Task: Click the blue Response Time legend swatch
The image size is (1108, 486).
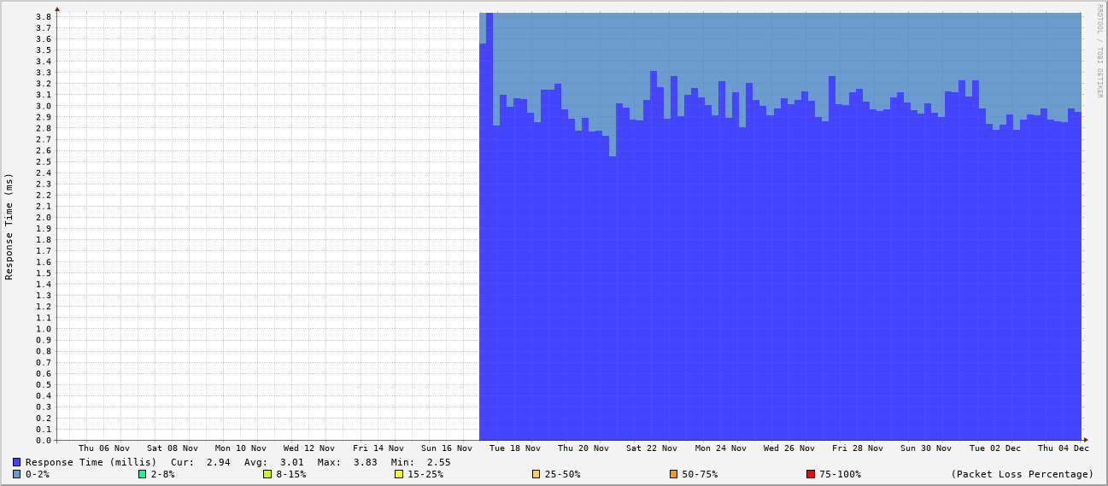Action: 16,462
